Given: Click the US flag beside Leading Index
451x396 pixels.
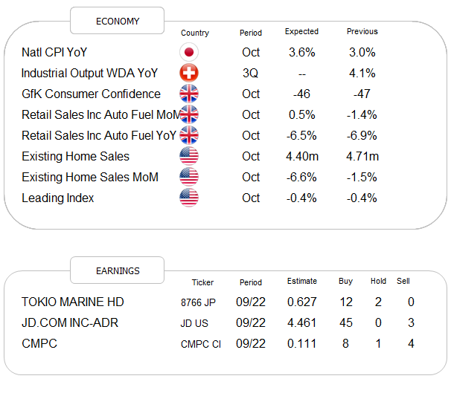Looking at the screenshot, I should [189, 198].
